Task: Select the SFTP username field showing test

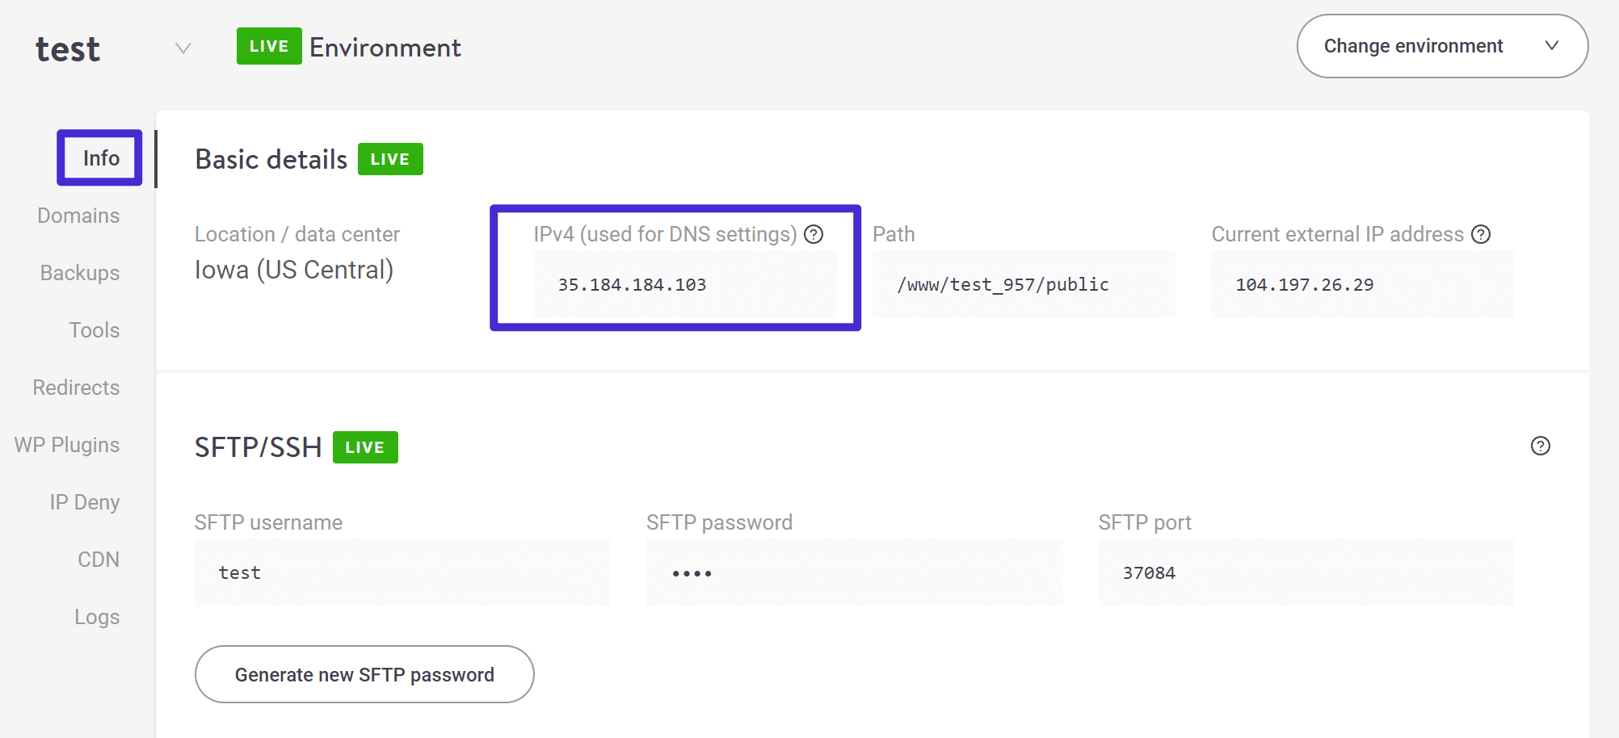Action: point(402,572)
